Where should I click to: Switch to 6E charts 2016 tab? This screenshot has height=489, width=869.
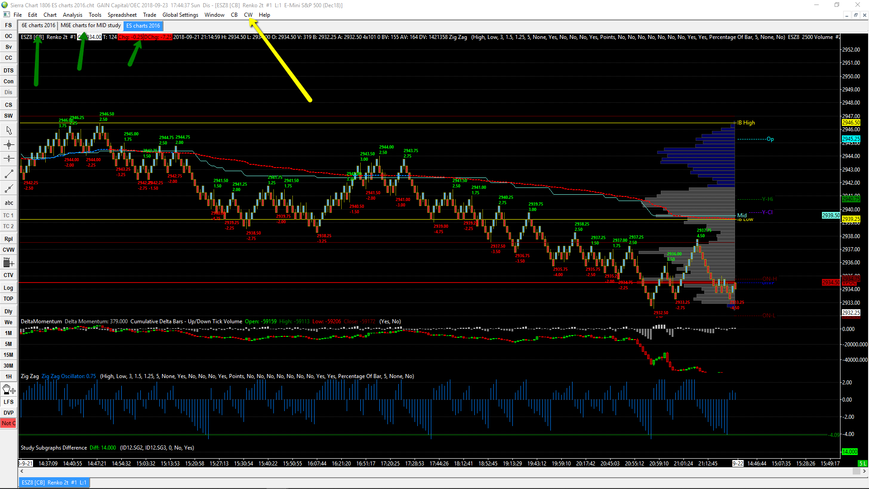coord(38,25)
